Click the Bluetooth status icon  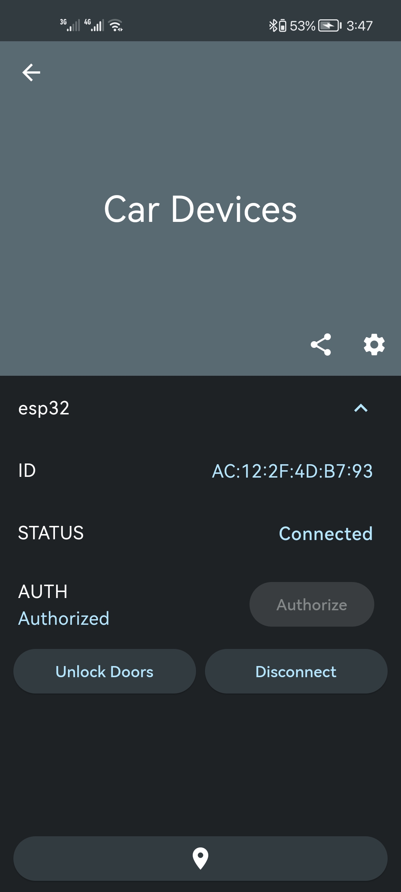273,25
